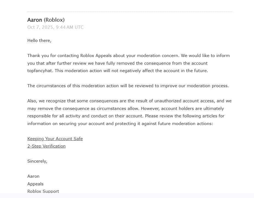254x198 pixels.
Task: Click the Roblox Support signature line
Action: [x=43, y=191]
